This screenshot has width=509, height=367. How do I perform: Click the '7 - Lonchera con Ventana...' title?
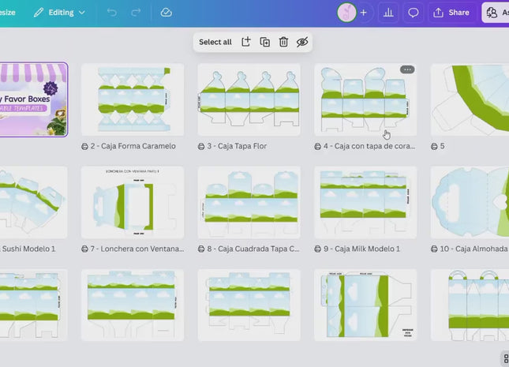tap(137, 249)
